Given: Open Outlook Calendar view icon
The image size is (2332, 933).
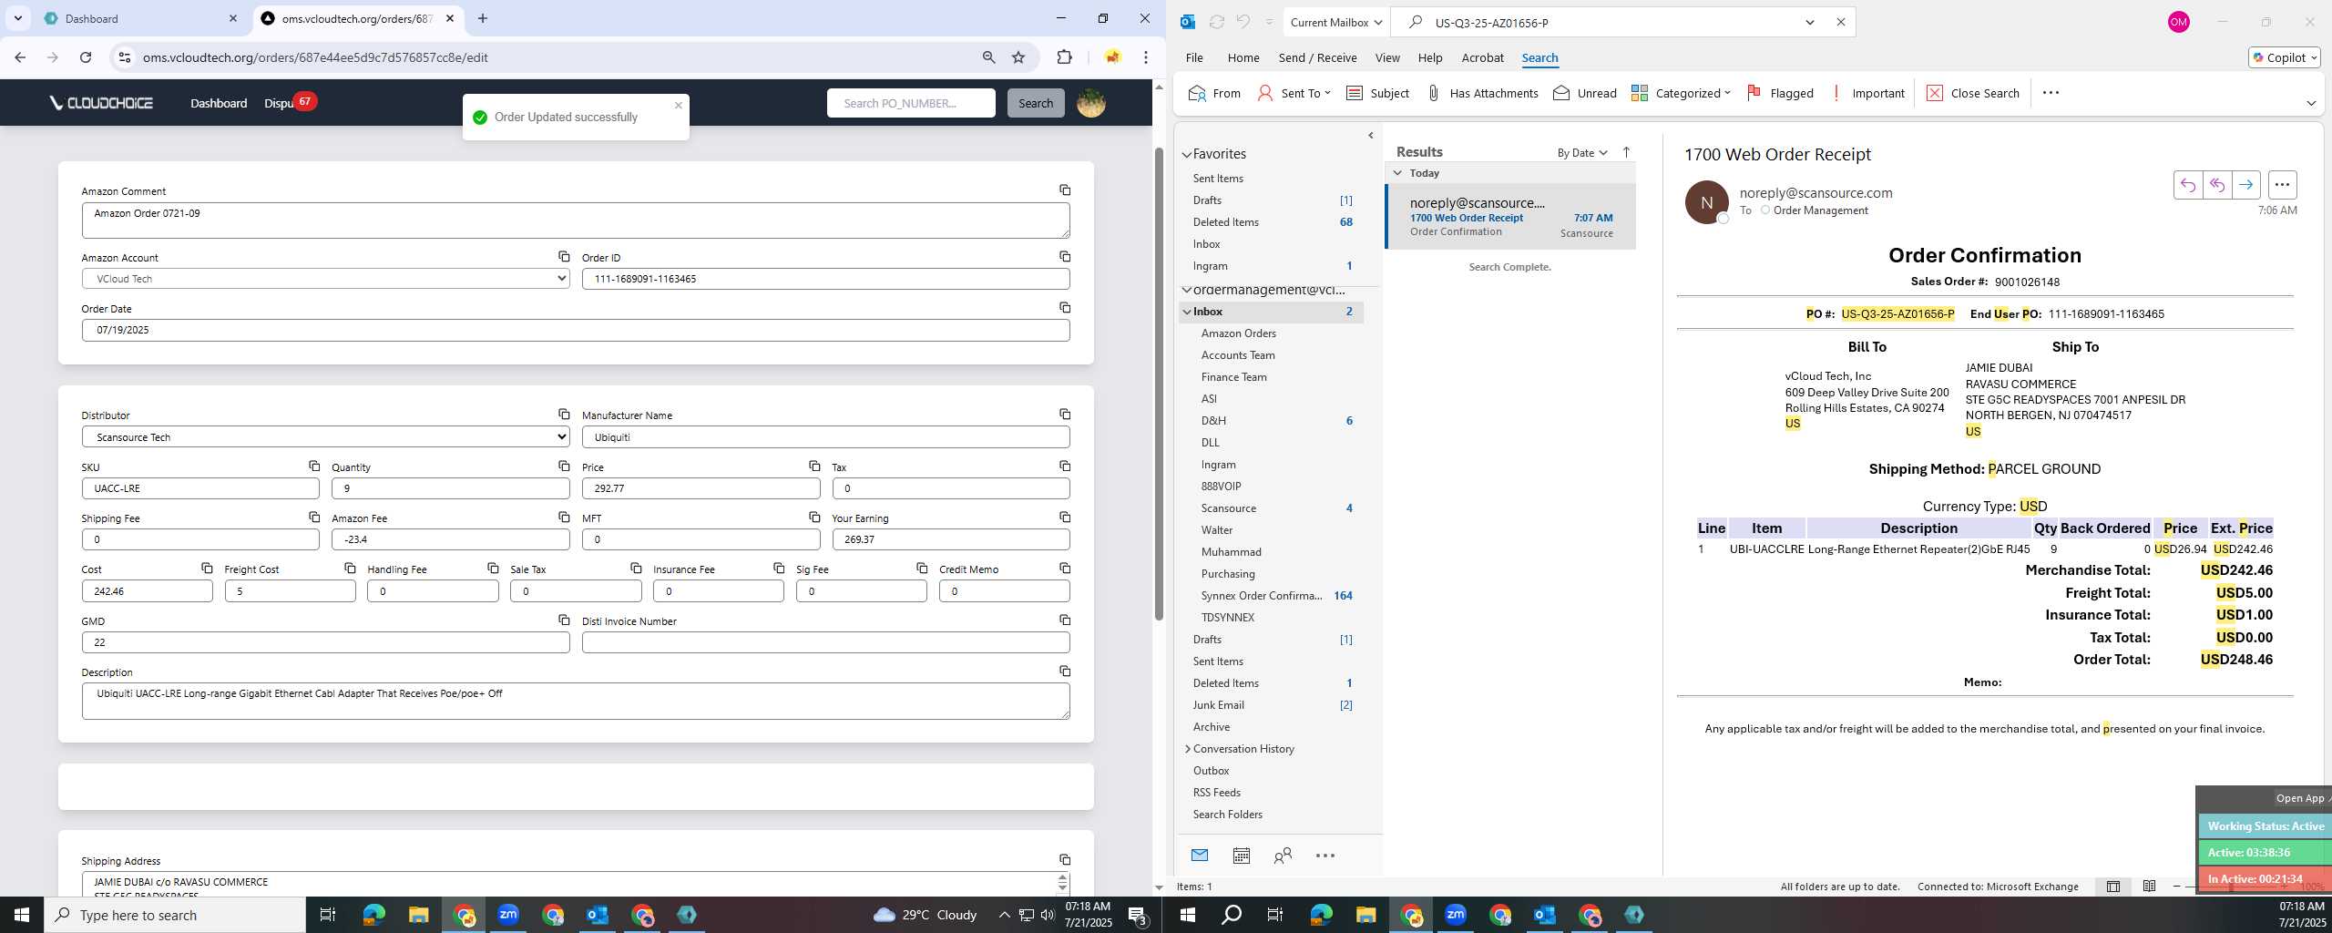Looking at the screenshot, I should pyautogui.click(x=1241, y=856).
